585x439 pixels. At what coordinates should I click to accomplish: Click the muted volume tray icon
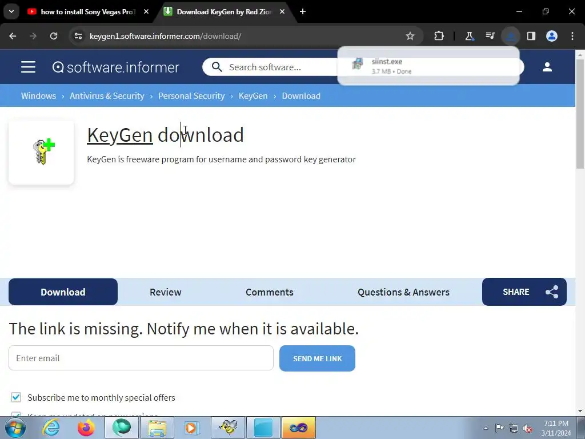[x=527, y=428]
